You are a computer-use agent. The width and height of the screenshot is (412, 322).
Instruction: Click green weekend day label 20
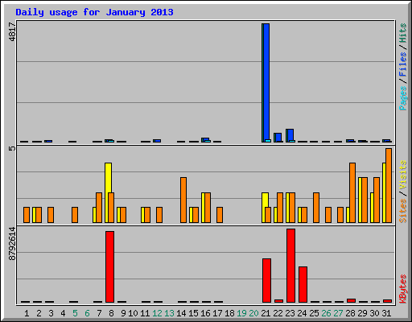[x=253, y=313]
